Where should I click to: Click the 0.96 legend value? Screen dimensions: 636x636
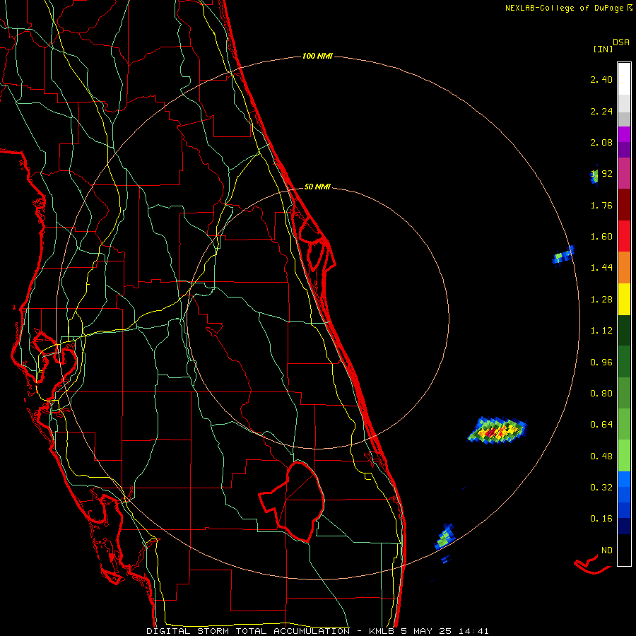(601, 363)
